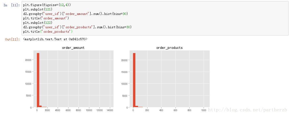Viewport: 290px width, 115px height.
Task: Click the plt.title('order_amount') code line
Action: pos(46,18)
